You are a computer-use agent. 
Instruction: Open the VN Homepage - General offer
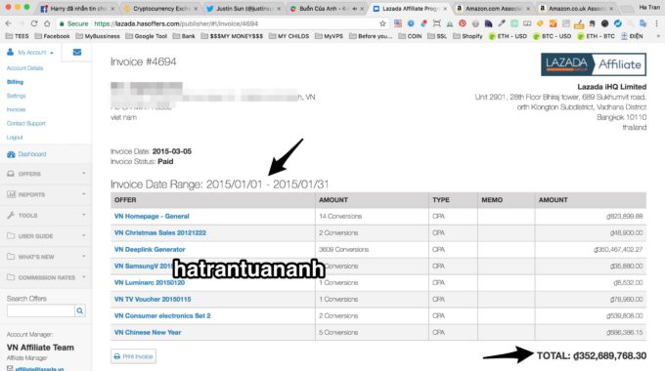[152, 217]
